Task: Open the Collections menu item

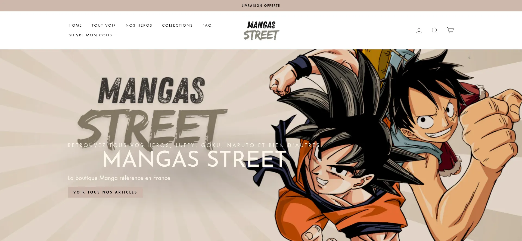Action: pyautogui.click(x=177, y=25)
